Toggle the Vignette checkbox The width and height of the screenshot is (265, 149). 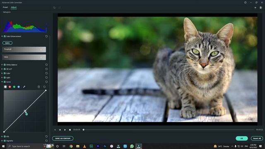(5, 141)
